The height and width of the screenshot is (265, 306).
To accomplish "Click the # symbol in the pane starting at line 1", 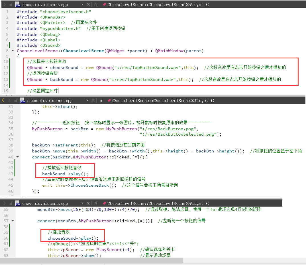I will (x=96, y=5).
